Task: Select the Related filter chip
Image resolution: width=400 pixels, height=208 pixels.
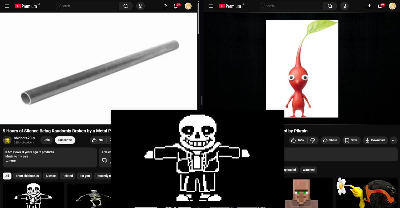Action: [68, 176]
